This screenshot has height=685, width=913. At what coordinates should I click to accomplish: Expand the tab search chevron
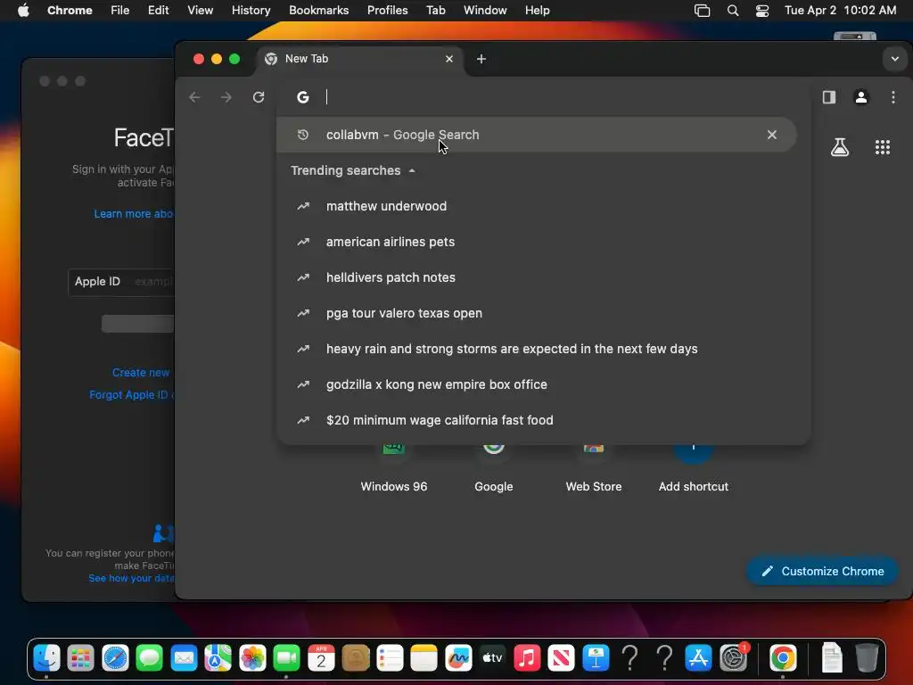[x=895, y=59]
